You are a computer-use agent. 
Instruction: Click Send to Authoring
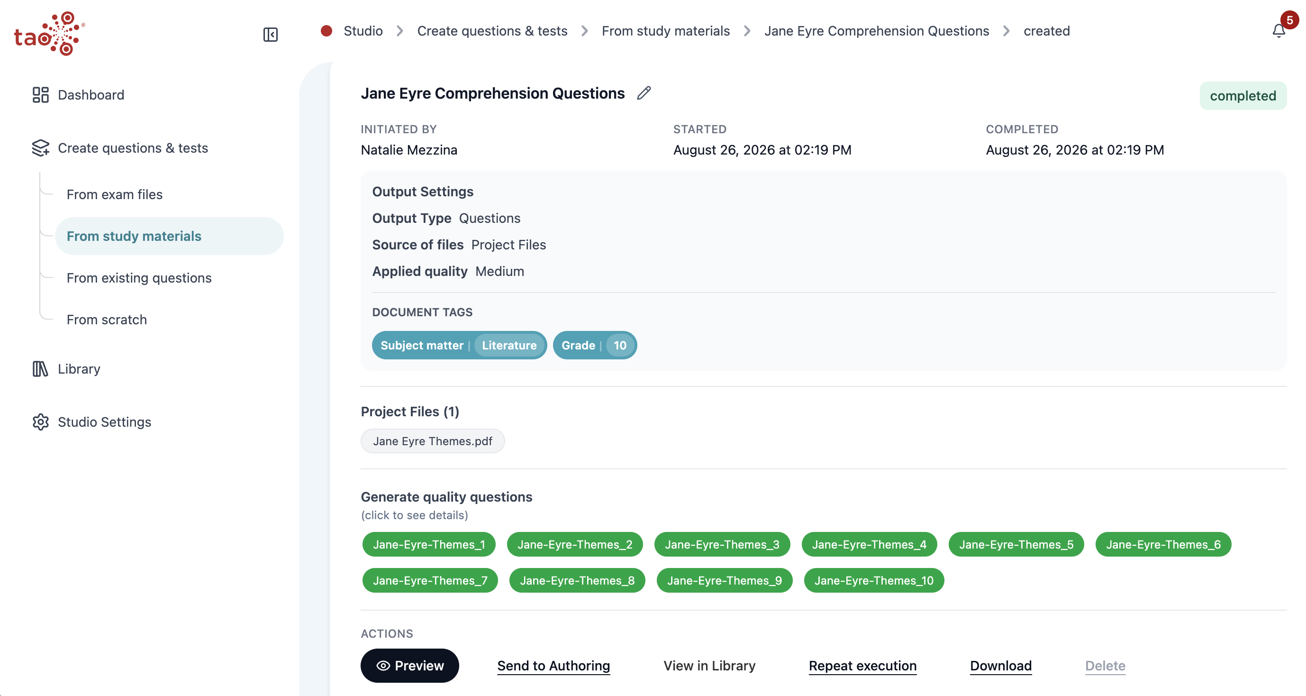(x=553, y=666)
